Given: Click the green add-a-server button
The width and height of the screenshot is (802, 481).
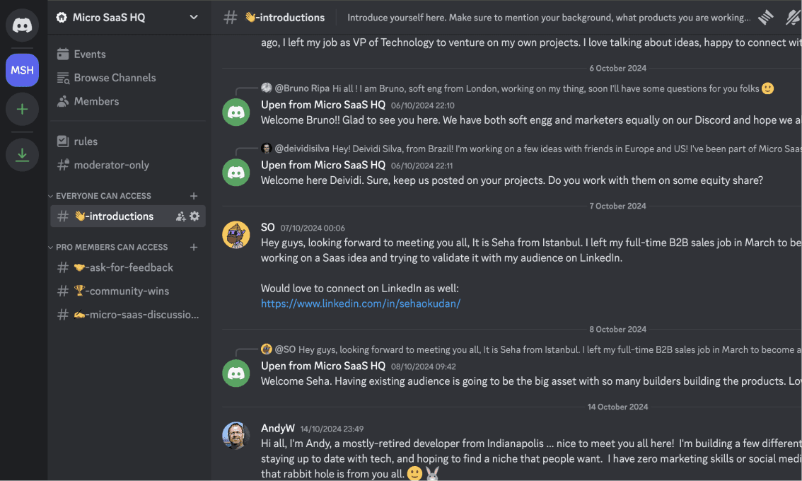Looking at the screenshot, I should coord(22,110).
